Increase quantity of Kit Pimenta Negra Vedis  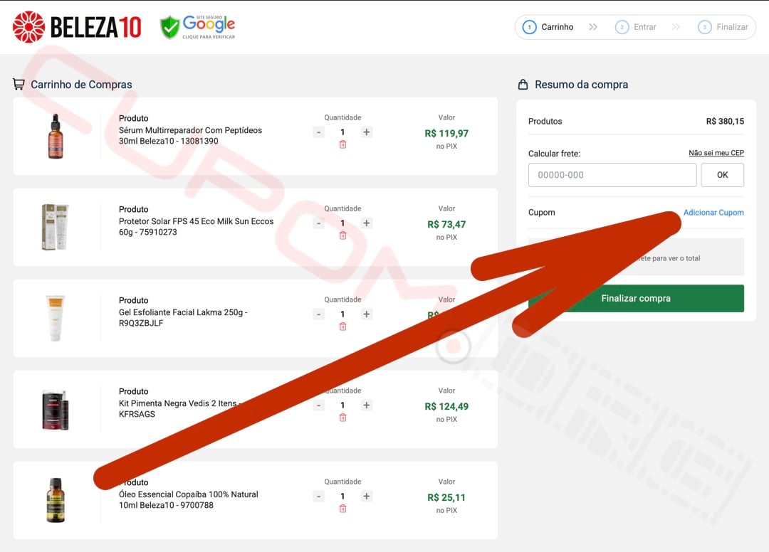tap(367, 405)
